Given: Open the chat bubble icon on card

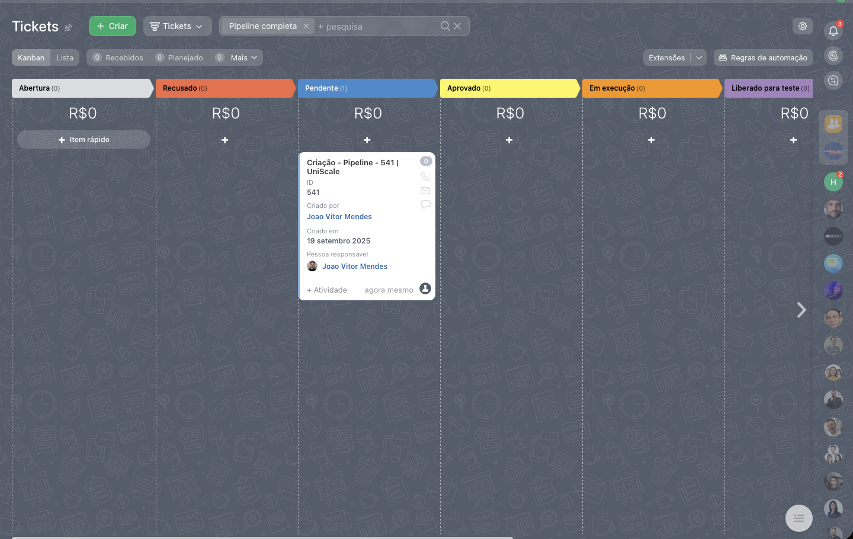Looking at the screenshot, I should coord(425,204).
